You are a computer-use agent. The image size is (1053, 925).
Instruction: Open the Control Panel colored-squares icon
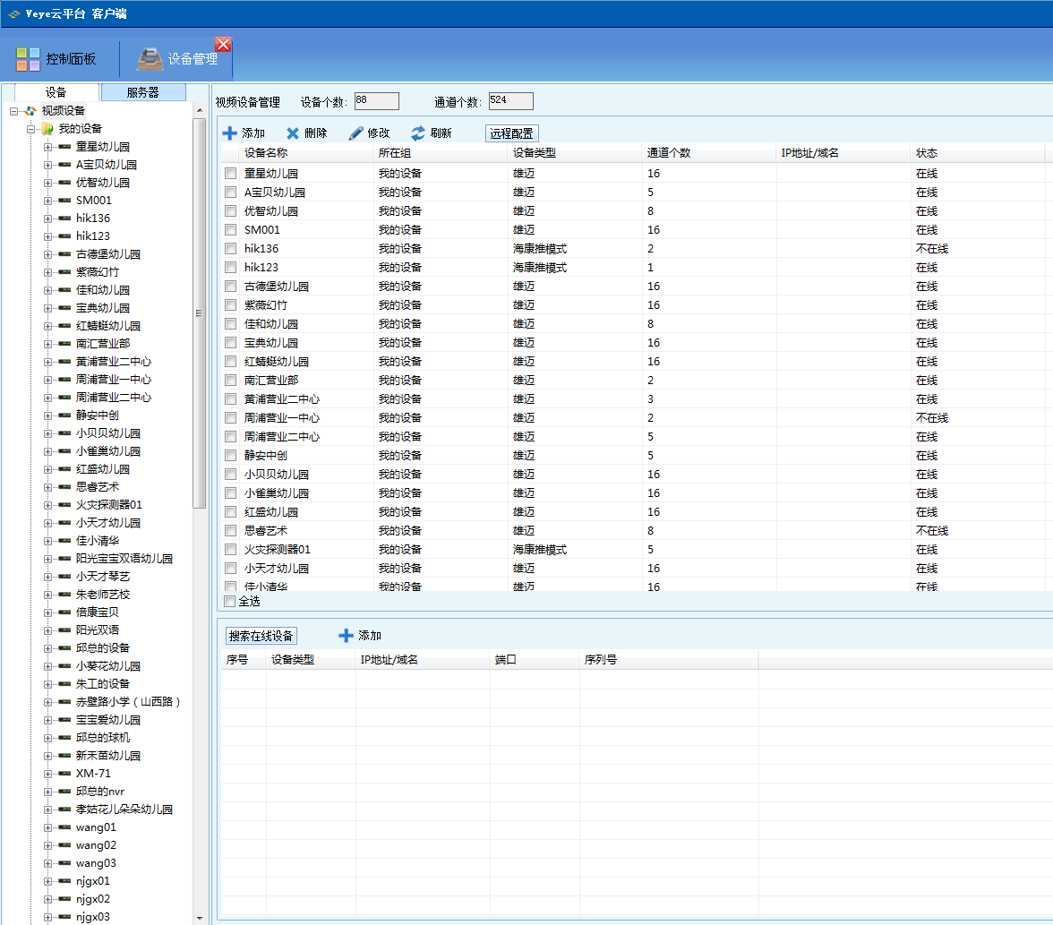point(28,59)
